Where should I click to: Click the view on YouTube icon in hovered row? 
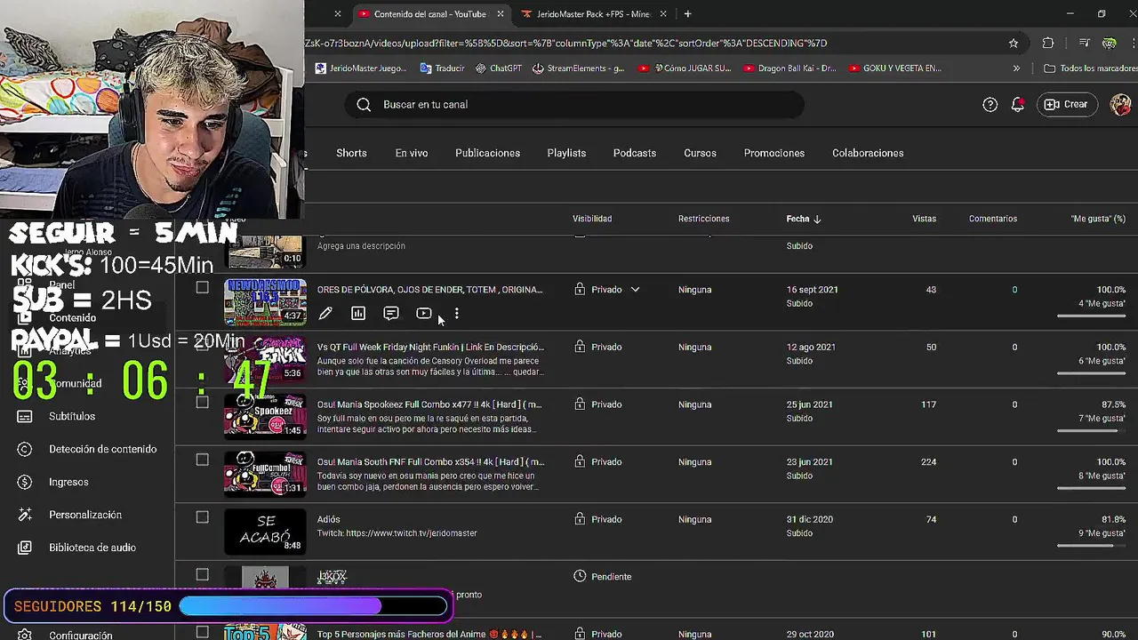tap(424, 314)
